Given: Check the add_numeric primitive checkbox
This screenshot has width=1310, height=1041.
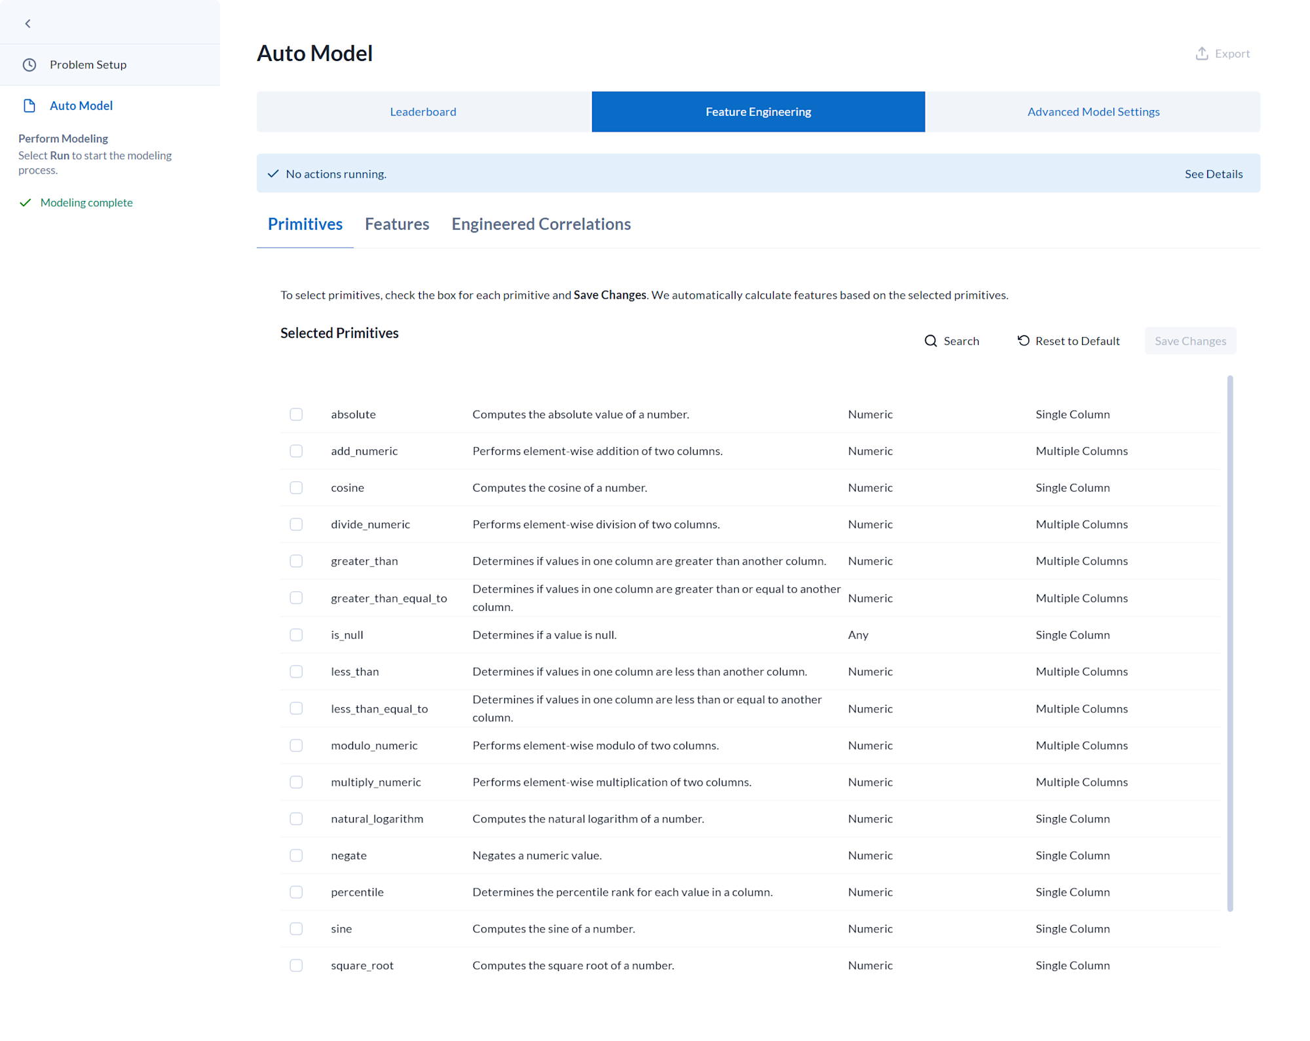Looking at the screenshot, I should (x=296, y=451).
